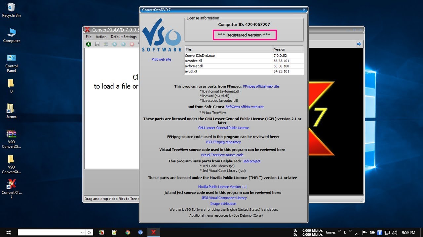The width and height of the screenshot is (423, 237).
Task: Move item up with the blue up arrow
Action: click(123, 44)
